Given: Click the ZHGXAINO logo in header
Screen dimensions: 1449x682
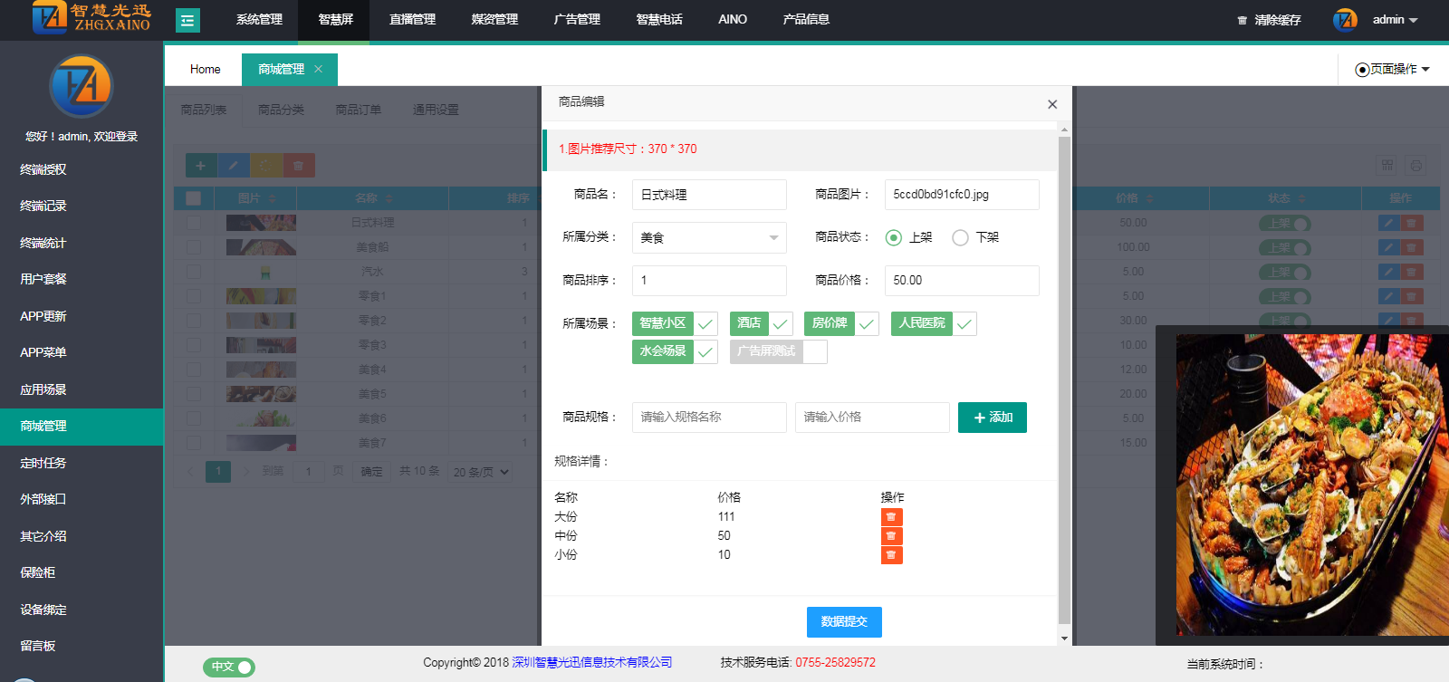Looking at the screenshot, I should 91,18.
